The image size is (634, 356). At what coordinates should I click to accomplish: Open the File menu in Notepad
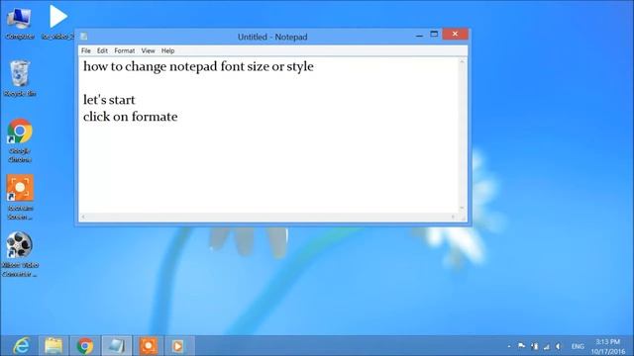[86, 50]
